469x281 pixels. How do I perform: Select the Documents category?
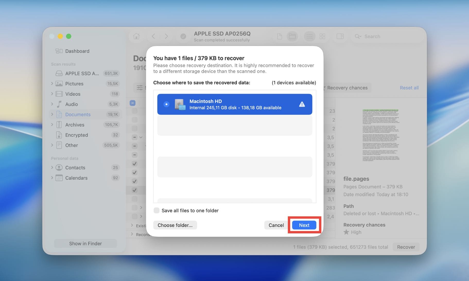tap(85, 115)
